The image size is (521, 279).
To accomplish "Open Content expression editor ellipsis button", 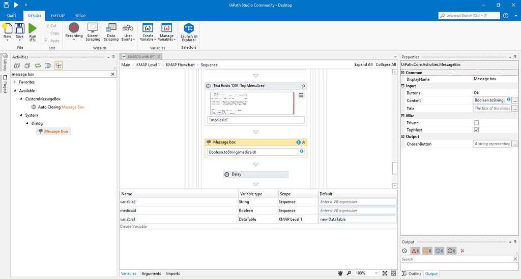I will click(515, 100).
